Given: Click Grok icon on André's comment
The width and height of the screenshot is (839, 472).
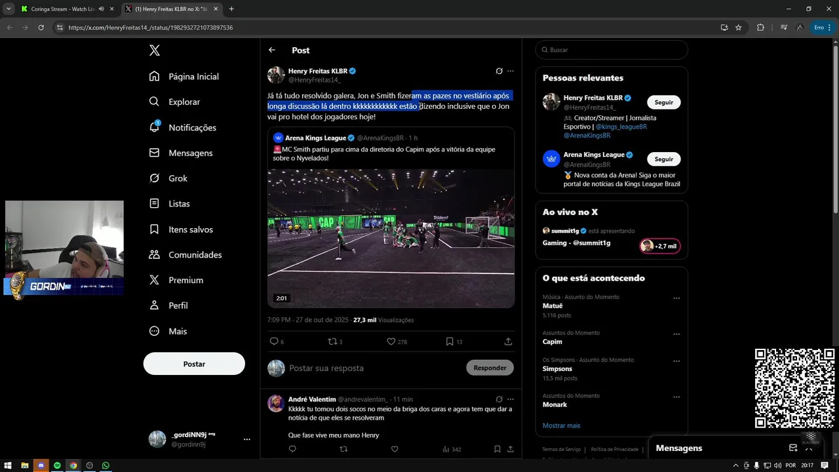Looking at the screenshot, I should coord(499,399).
